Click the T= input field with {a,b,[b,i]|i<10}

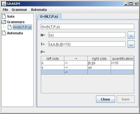[87, 44]
